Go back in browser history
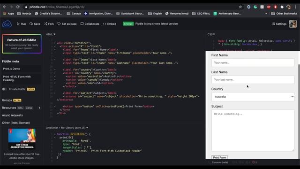This screenshot has height=169, width=300. 5,7
